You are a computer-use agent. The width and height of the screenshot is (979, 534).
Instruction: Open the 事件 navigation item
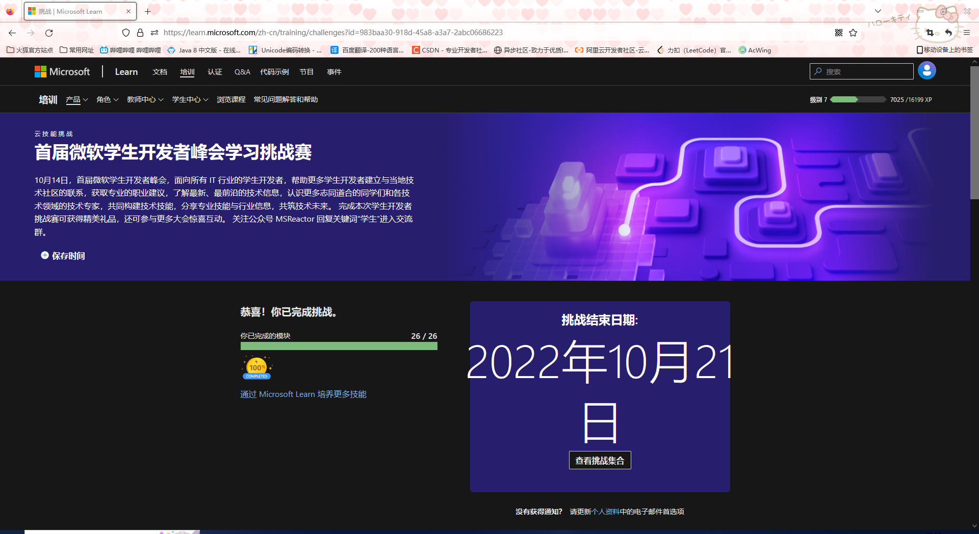[x=334, y=72]
